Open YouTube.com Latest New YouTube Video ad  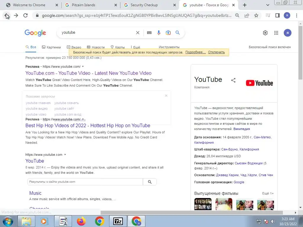click(x=88, y=73)
